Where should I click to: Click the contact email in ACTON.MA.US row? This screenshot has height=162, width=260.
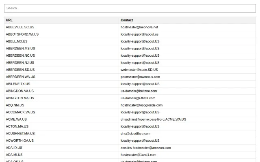pos(140,127)
